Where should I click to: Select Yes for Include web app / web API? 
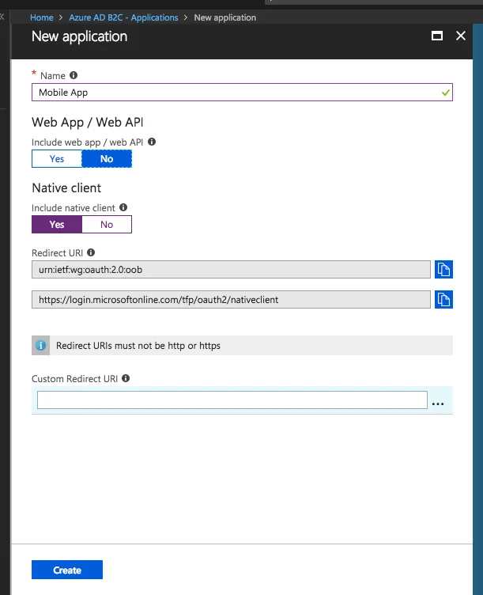click(57, 158)
